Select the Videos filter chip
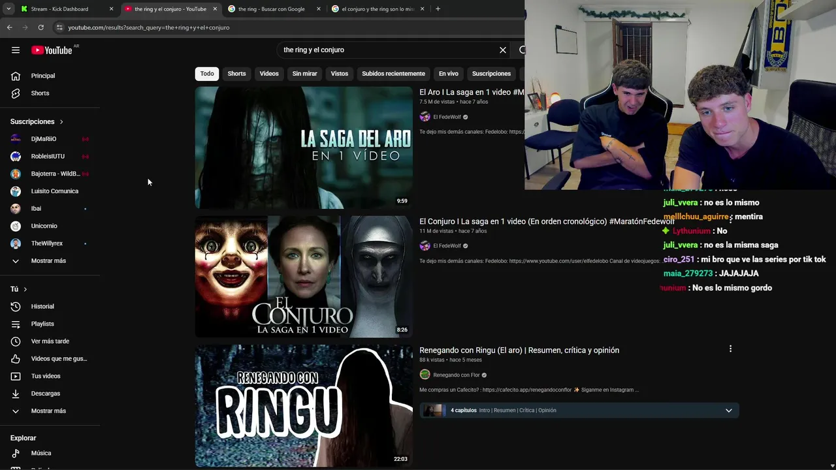The image size is (836, 470). click(269, 74)
